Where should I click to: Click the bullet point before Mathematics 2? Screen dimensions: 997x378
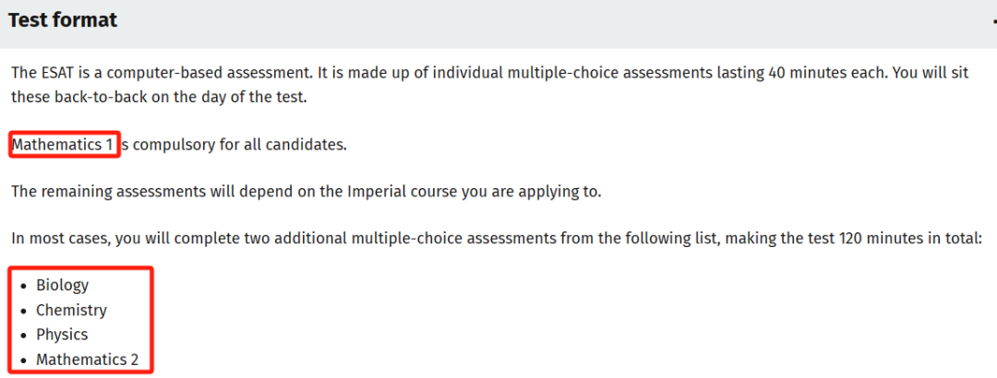click(23, 360)
